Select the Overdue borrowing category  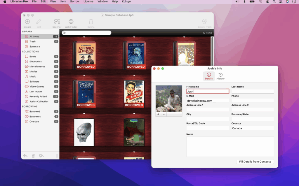(27, 121)
